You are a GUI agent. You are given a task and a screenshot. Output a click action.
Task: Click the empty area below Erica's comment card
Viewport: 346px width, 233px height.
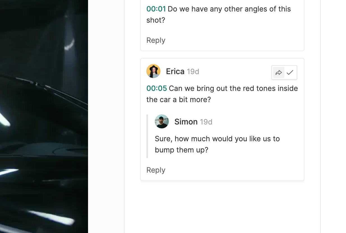(x=222, y=207)
